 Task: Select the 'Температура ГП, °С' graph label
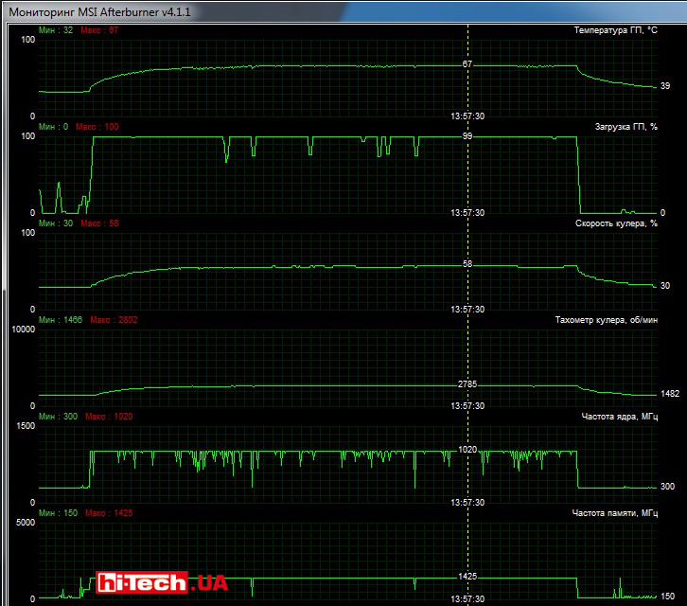[x=615, y=30]
